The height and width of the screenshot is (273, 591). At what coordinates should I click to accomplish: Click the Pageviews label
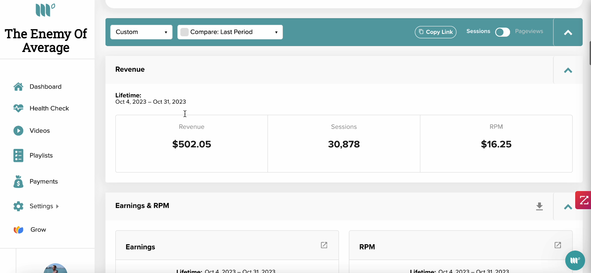(529, 31)
